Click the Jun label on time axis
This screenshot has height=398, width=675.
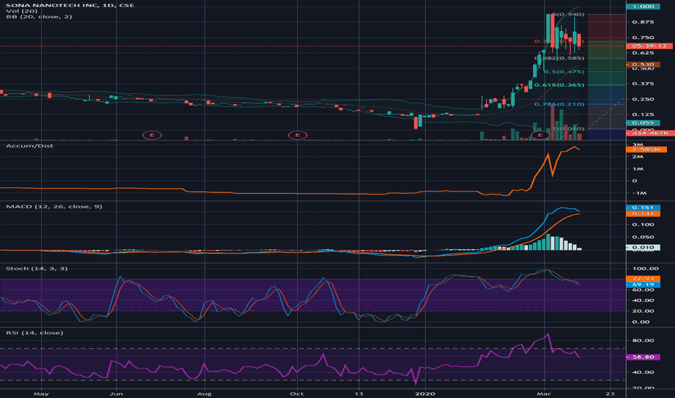[116, 394]
